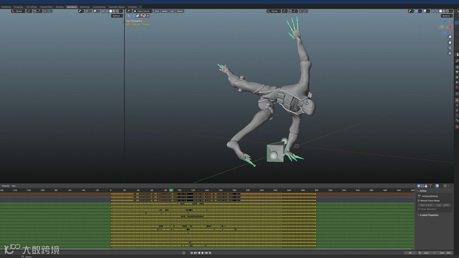Switch to the Shading workspace tab
This screenshot has height=258, width=459.
coord(60,7)
